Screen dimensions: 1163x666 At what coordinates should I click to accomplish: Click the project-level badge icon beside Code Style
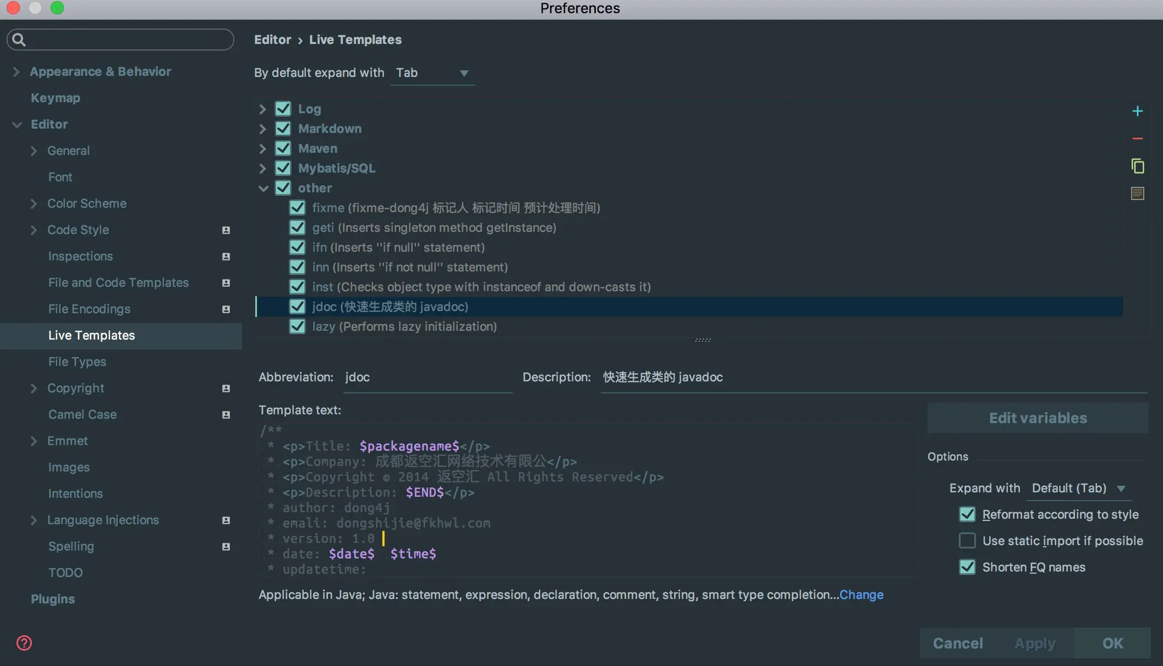click(226, 230)
